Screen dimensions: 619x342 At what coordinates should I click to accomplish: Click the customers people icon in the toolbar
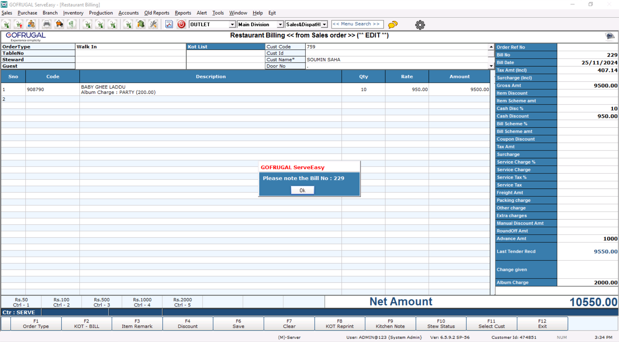coord(31,24)
